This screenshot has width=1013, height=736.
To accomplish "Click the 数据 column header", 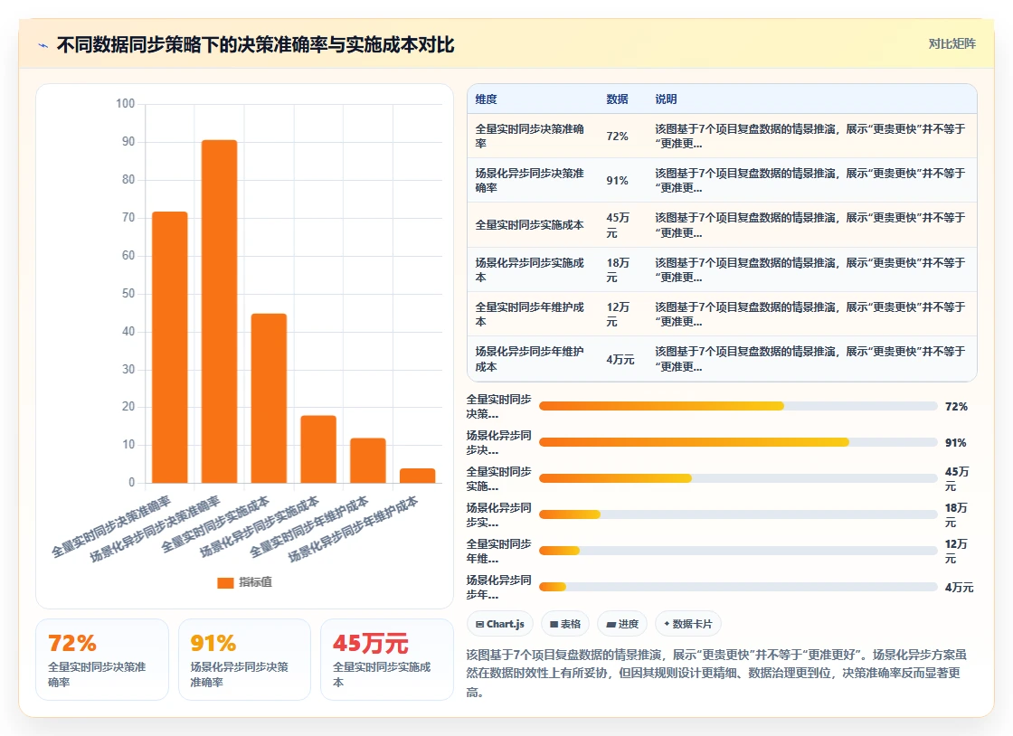I will click(617, 99).
